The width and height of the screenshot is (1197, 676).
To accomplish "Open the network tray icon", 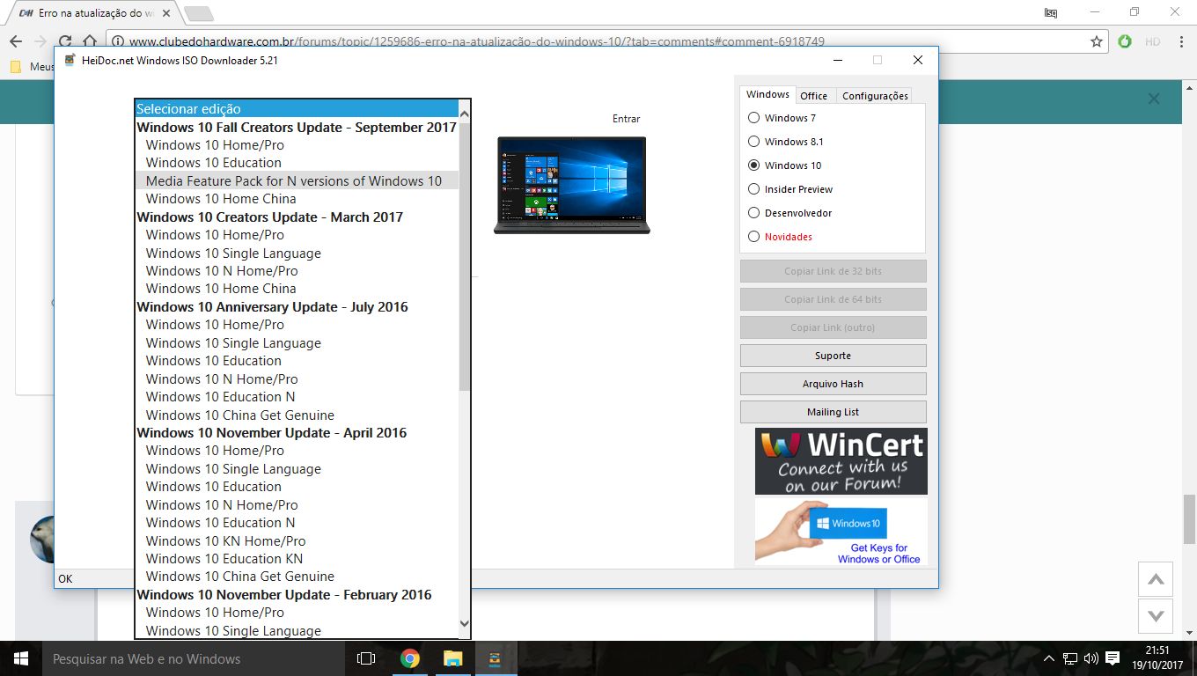I will 1070,658.
